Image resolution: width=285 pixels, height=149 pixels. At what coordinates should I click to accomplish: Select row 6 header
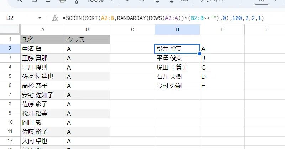tap(10, 85)
